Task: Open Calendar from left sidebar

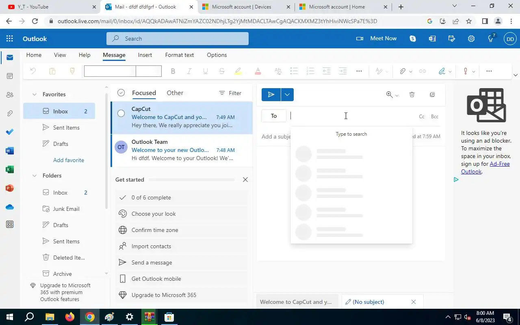Action: (10, 76)
